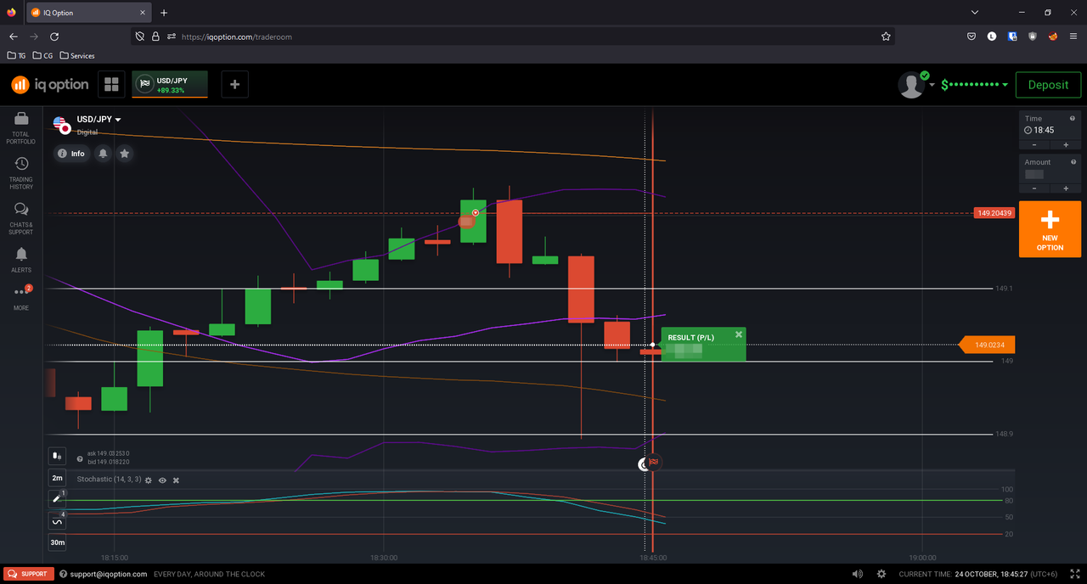Open the settings gear in the footer

pyautogui.click(x=881, y=575)
